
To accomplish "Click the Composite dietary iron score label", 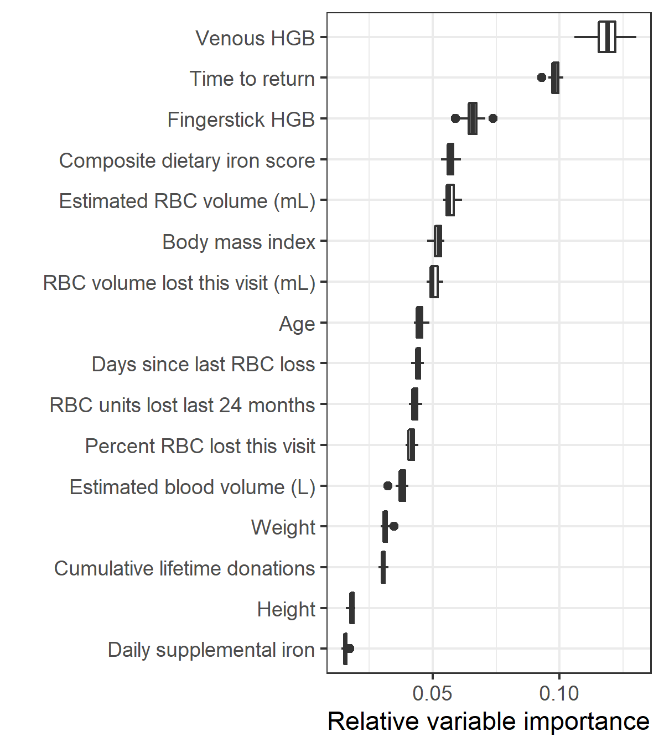I will (187, 160).
